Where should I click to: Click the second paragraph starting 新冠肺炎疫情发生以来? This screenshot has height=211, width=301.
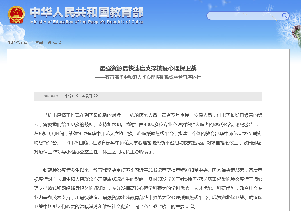(148, 188)
